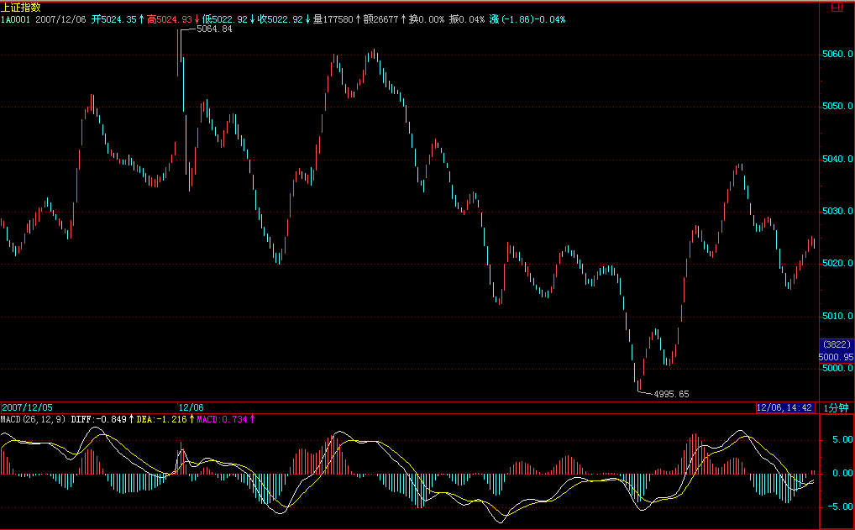Click the MACD(26,12,9) indicator label
The width and height of the screenshot is (855, 530).
tap(33, 418)
